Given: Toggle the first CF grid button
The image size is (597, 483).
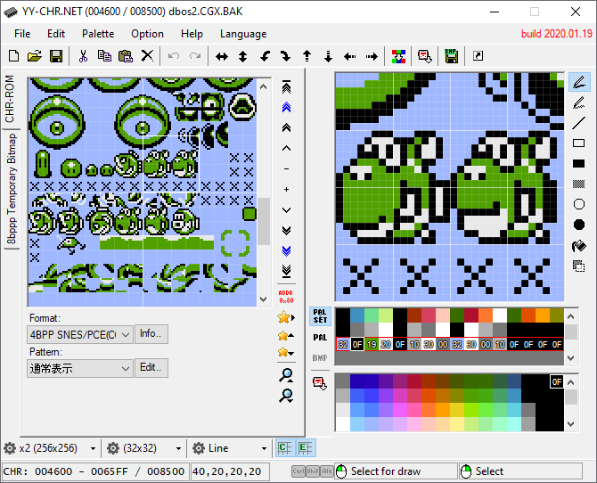Looking at the screenshot, I should point(285,448).
